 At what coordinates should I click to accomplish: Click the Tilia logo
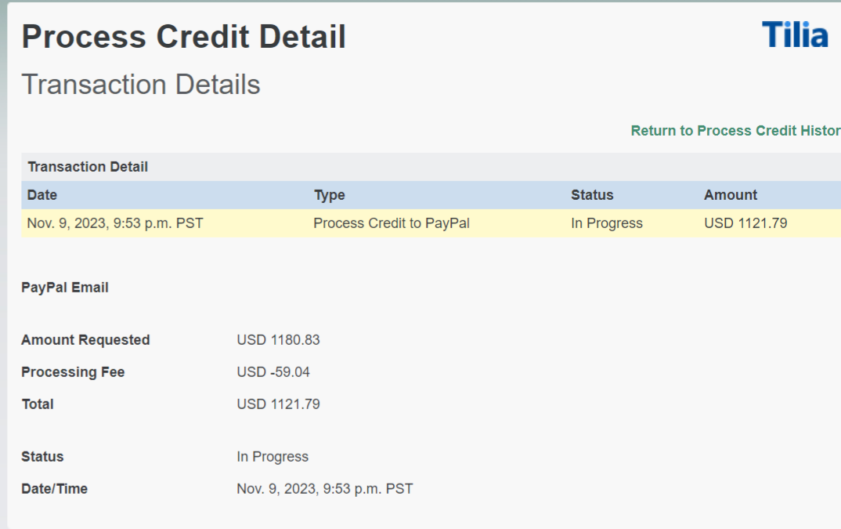pos(795,35)
